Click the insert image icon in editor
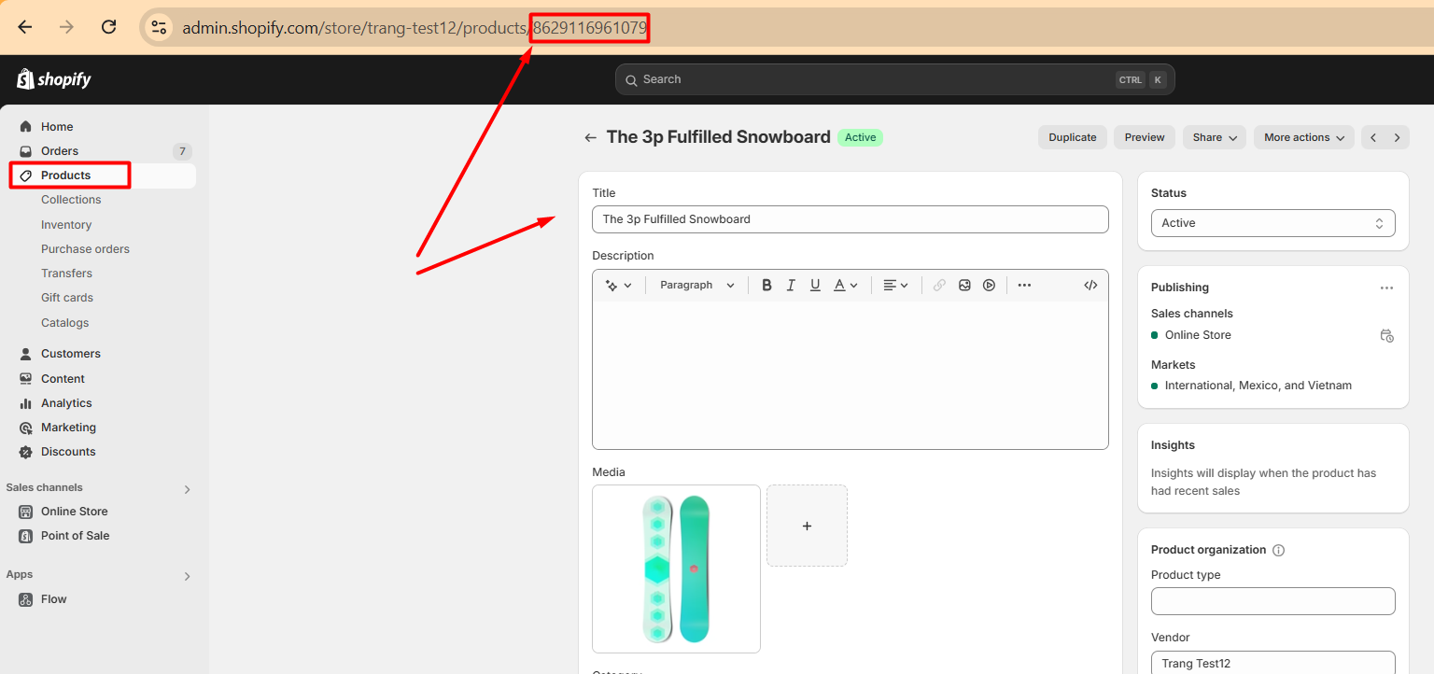 tap(964, 286)
